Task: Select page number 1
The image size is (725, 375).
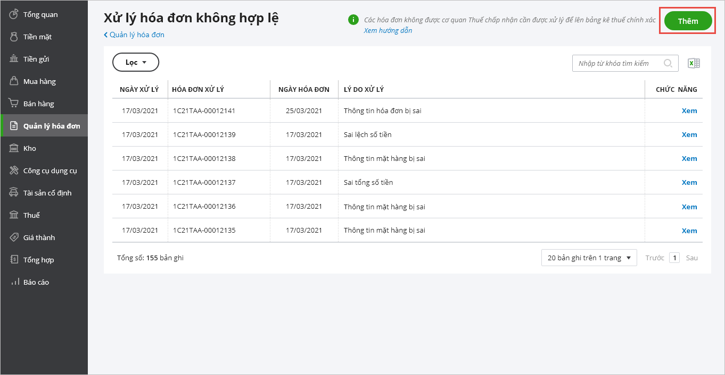Action: pyautogui.click(x=674, y=258)
